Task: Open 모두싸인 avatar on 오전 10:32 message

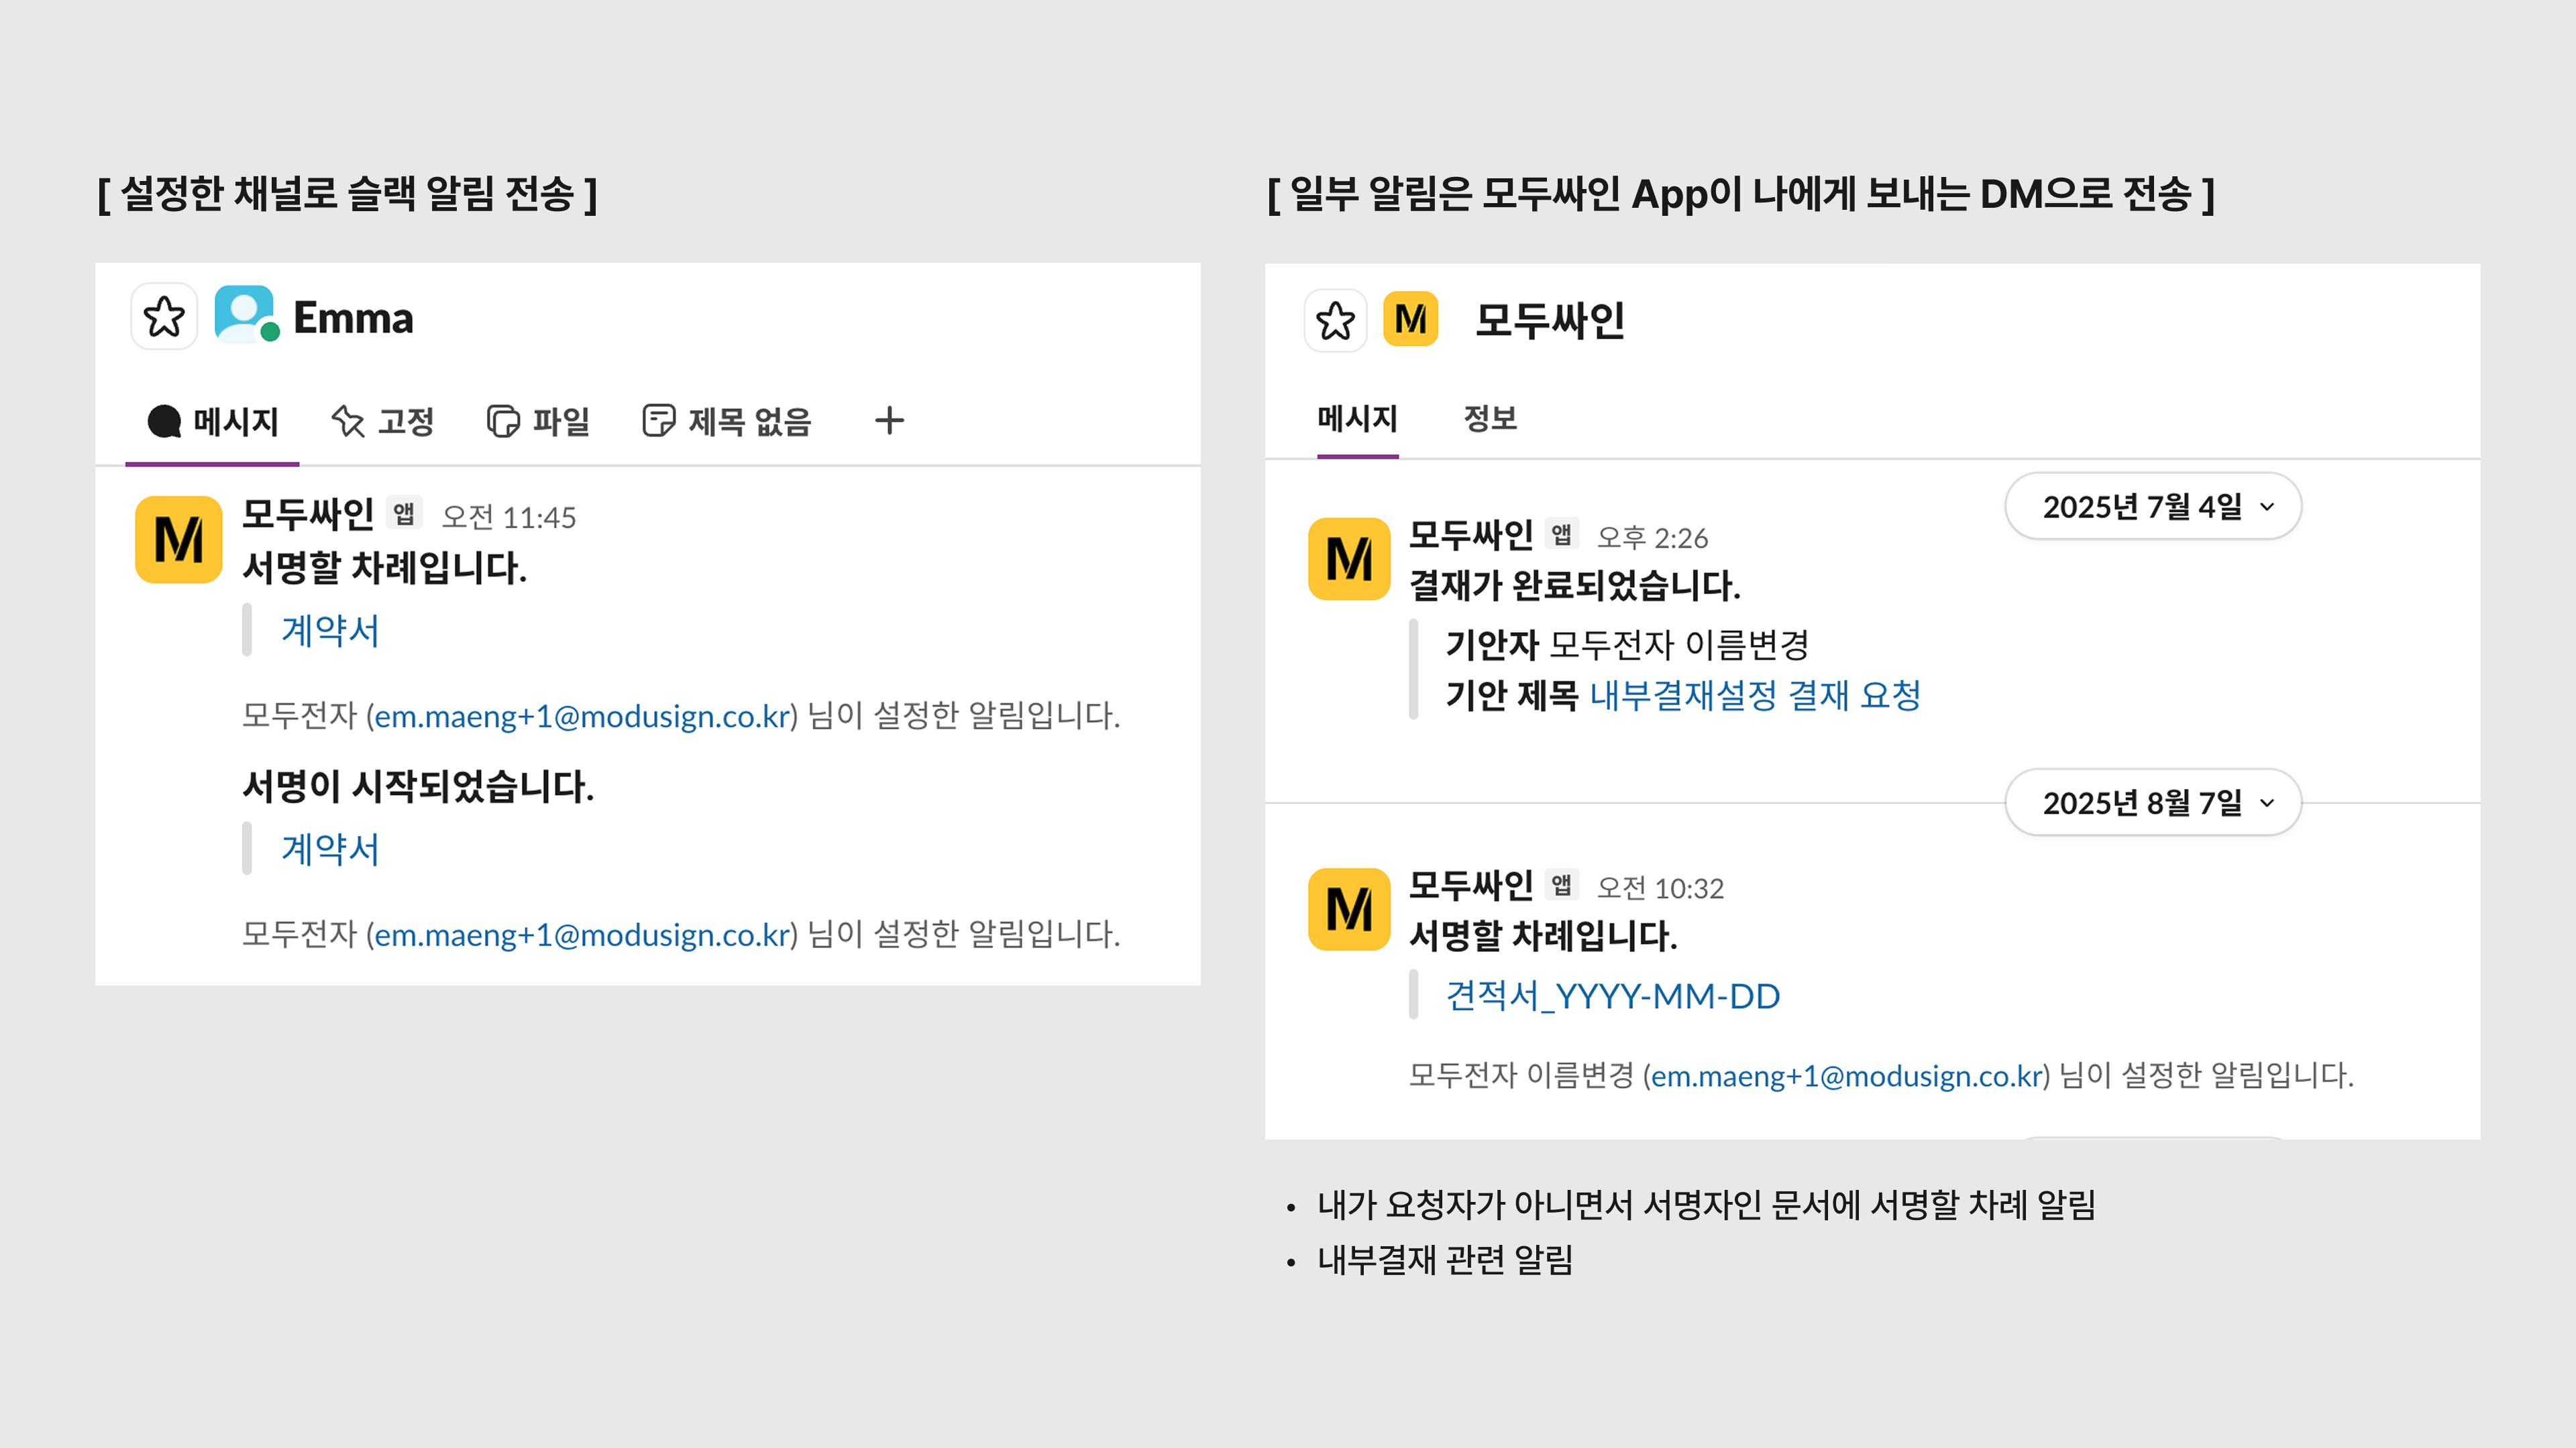Action: click(1349, 910)
